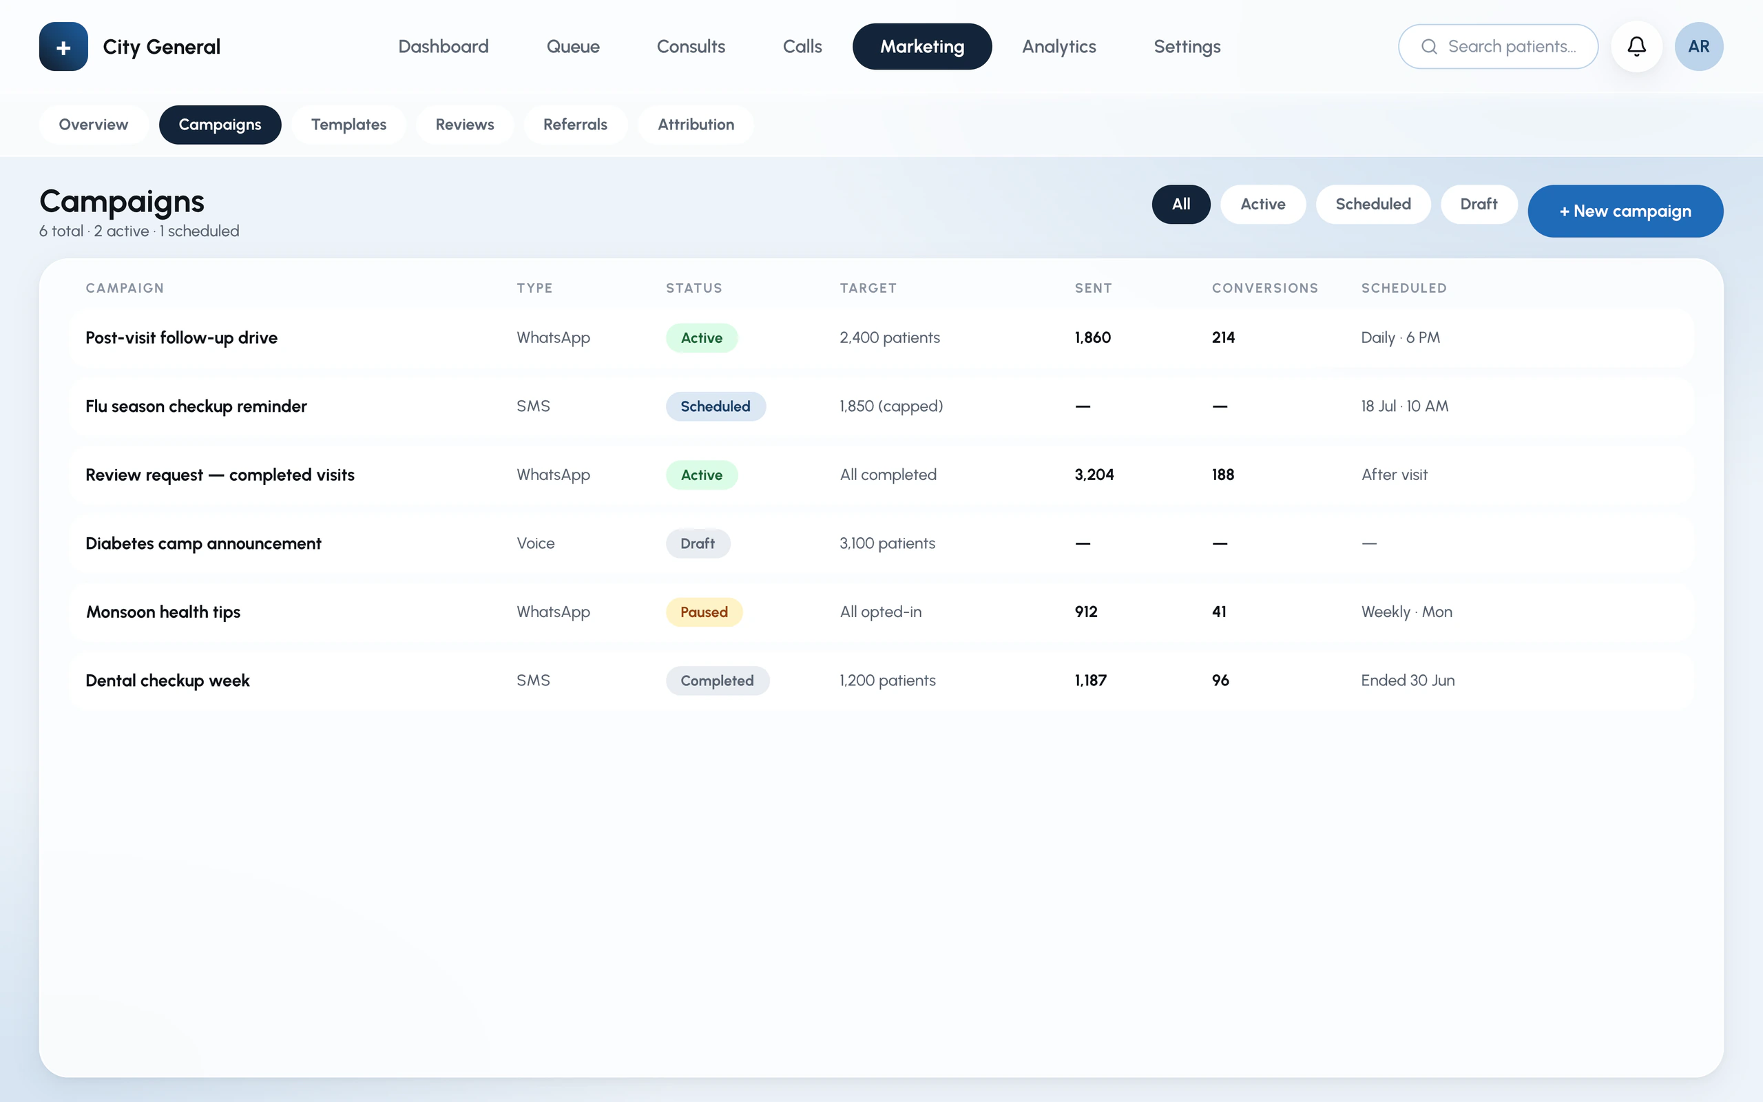Click the City General plus logo icon
This screenshot has height=1102, width=1763.
coord(63,47)
